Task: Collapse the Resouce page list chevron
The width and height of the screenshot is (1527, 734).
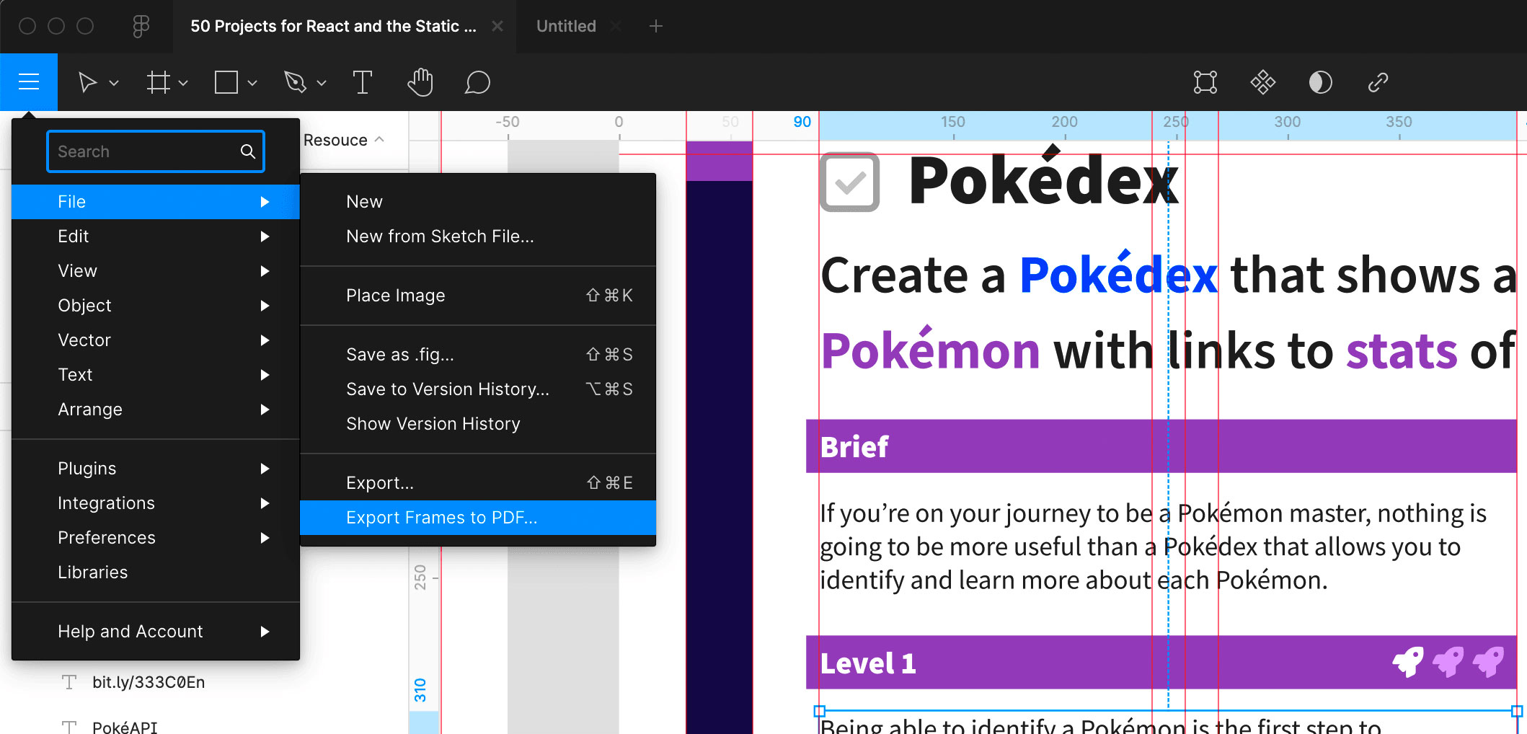Action: tap(379, 139)
